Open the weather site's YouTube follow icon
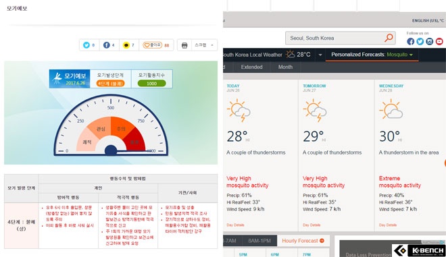 click(439, 41)
